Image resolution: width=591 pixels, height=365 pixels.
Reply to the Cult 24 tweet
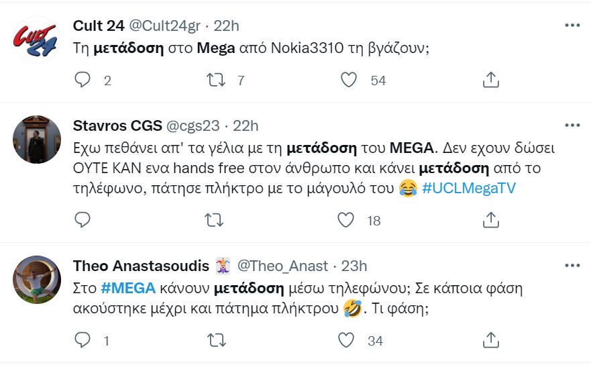[x=83, y=81]
